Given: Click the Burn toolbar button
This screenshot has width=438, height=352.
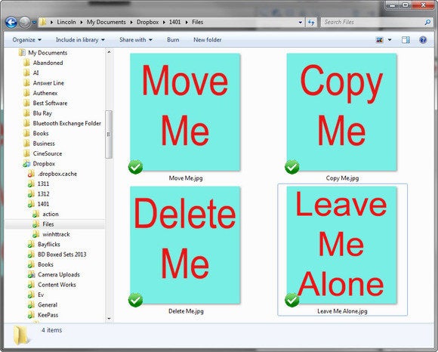Looking at the screenshot, I should [173, 40].
